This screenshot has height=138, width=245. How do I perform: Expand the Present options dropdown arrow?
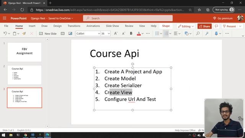(x=240, y=26)
